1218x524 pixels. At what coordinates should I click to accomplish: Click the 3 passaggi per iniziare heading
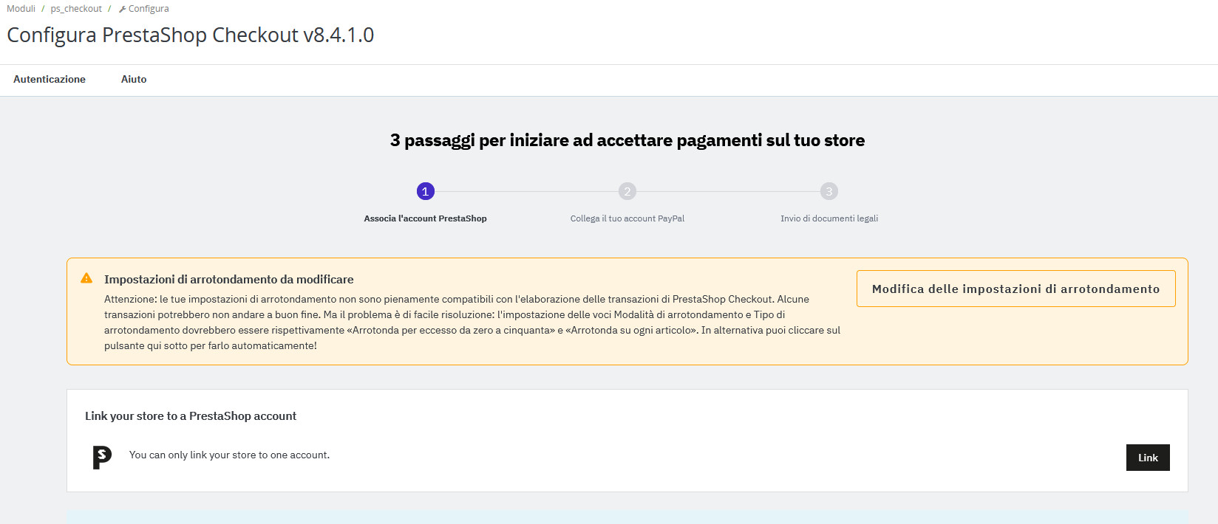point(627,140)
